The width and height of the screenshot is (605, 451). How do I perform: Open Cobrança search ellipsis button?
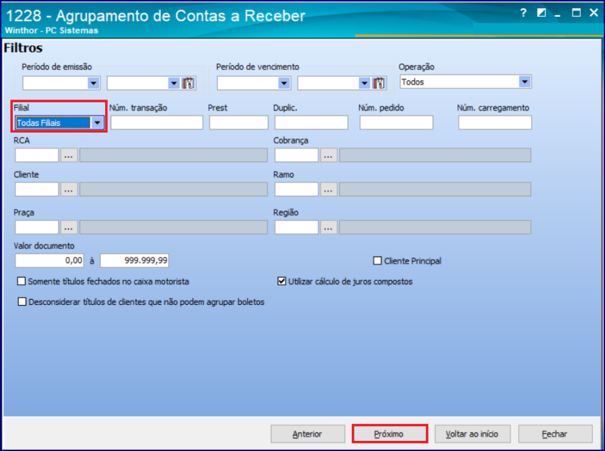pyautogui.click(x=328, y=155)
